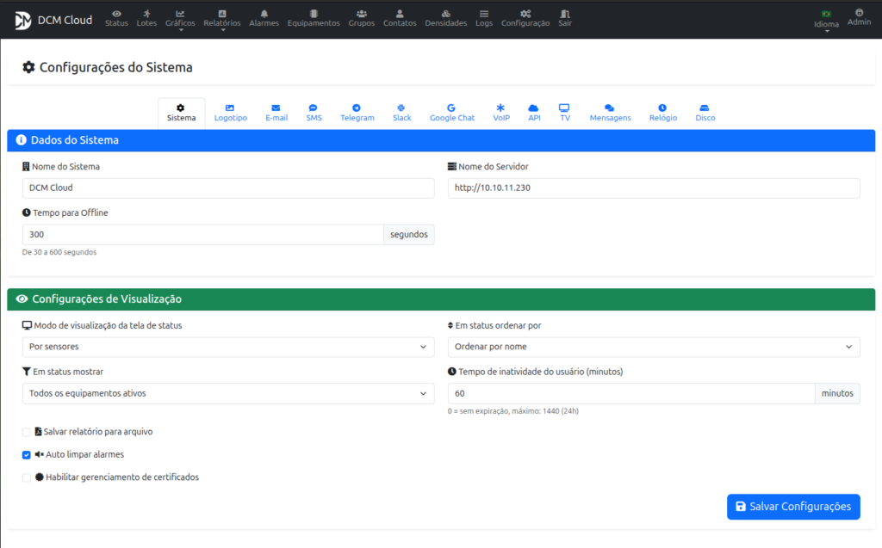This screenshot has width=882, height=548.
Task: Enable Habilitar gerenciamento de certificados
Action: 27,477
